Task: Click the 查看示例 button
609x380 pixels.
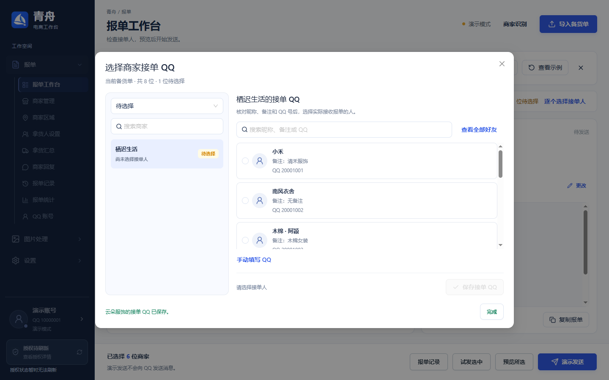Action: coord(545,68)
